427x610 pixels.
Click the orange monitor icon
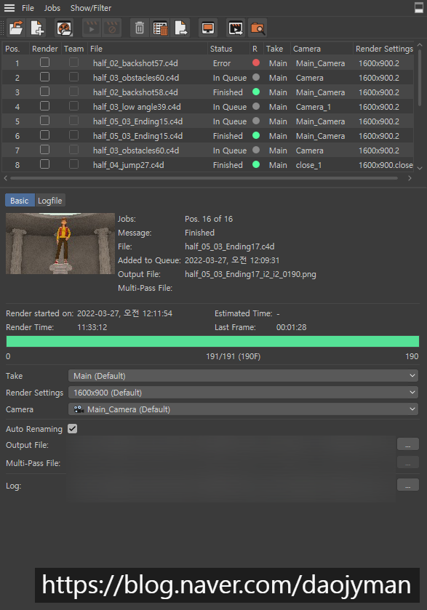[x=208, y=28]
